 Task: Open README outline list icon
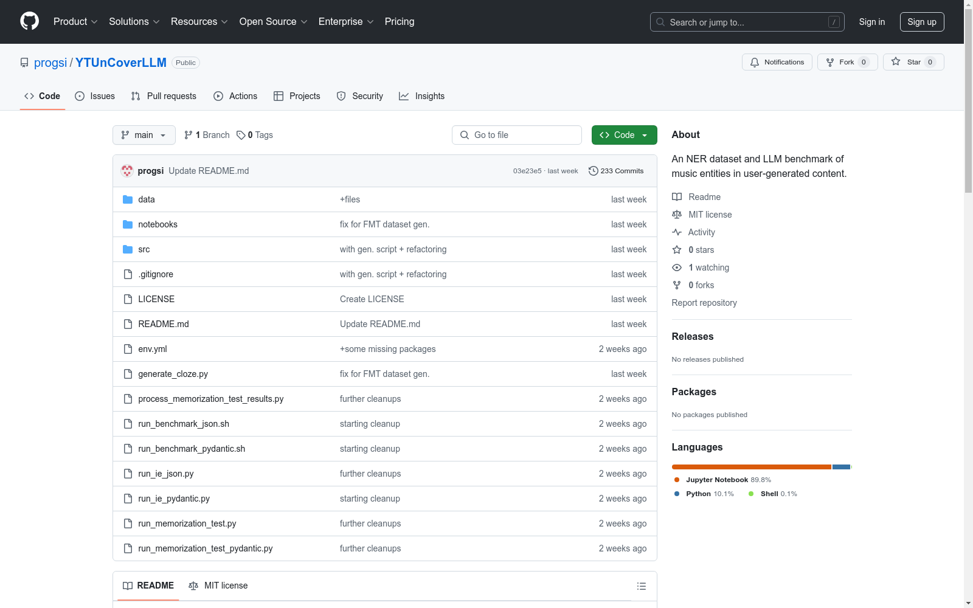point(642,586)
